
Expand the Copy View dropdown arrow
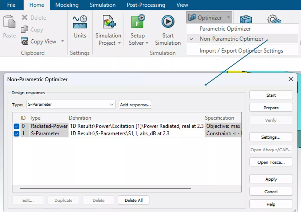(x=63, y=41)
